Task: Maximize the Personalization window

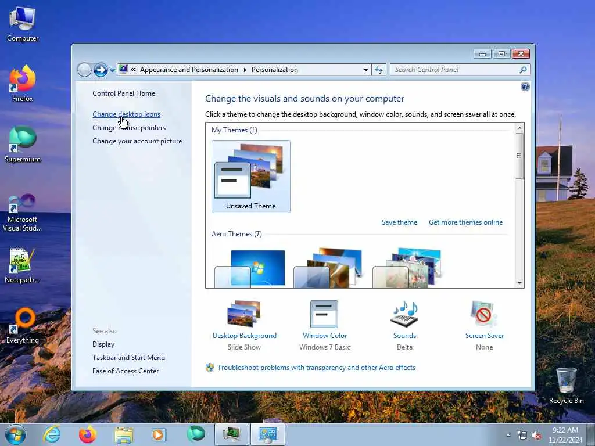Action: pos(501,54)
